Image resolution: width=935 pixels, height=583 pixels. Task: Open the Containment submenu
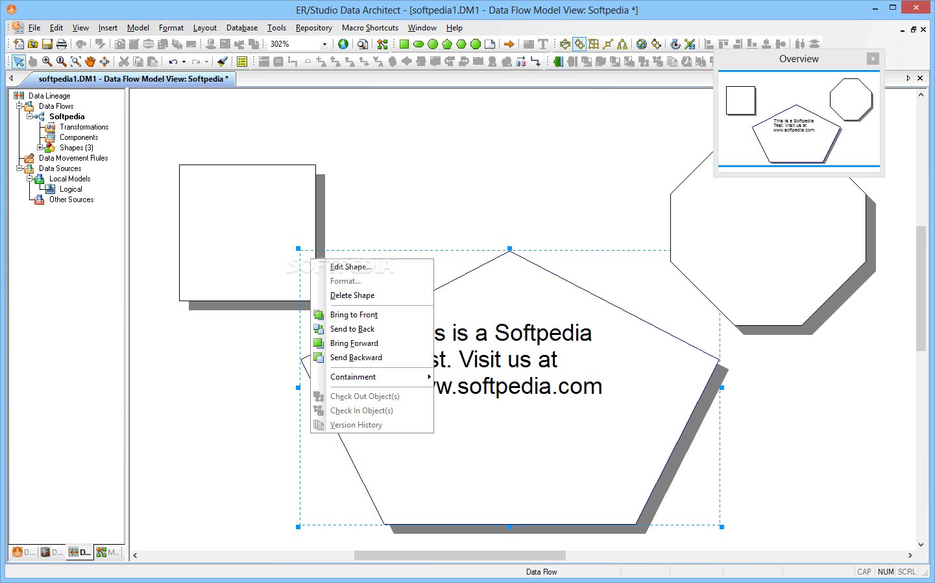click(372, 377)
